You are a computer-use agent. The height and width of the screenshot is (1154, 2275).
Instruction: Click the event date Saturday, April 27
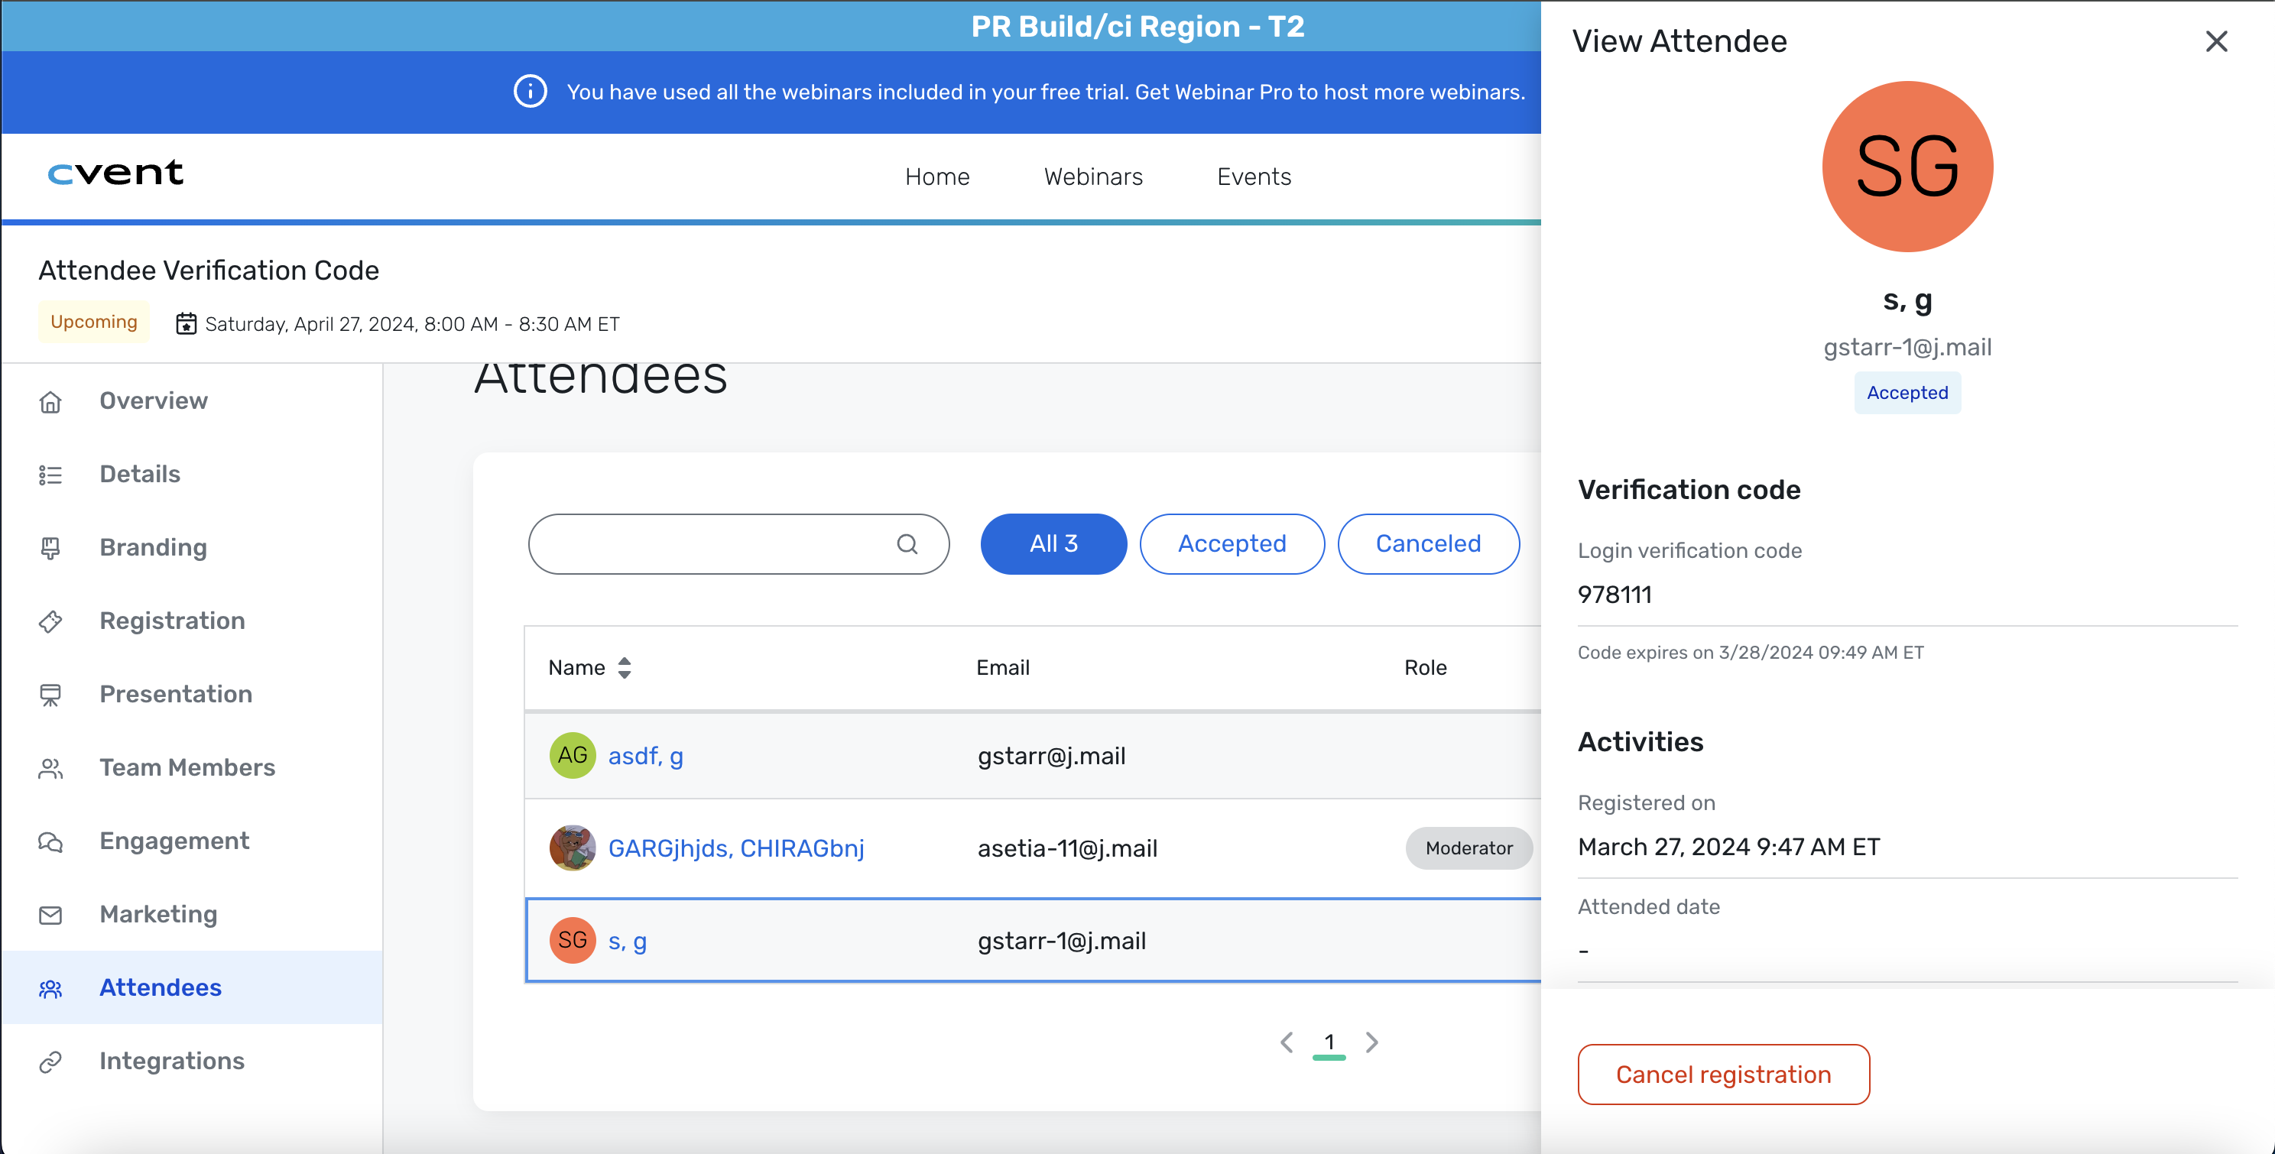point(411,324)
